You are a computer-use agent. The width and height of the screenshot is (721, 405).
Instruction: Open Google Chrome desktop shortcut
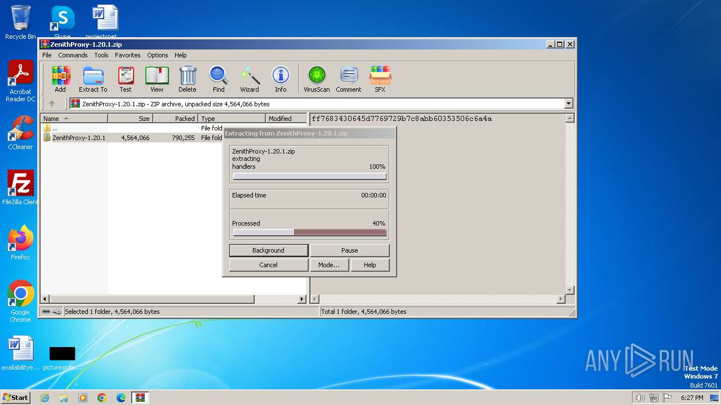[20, 301]
